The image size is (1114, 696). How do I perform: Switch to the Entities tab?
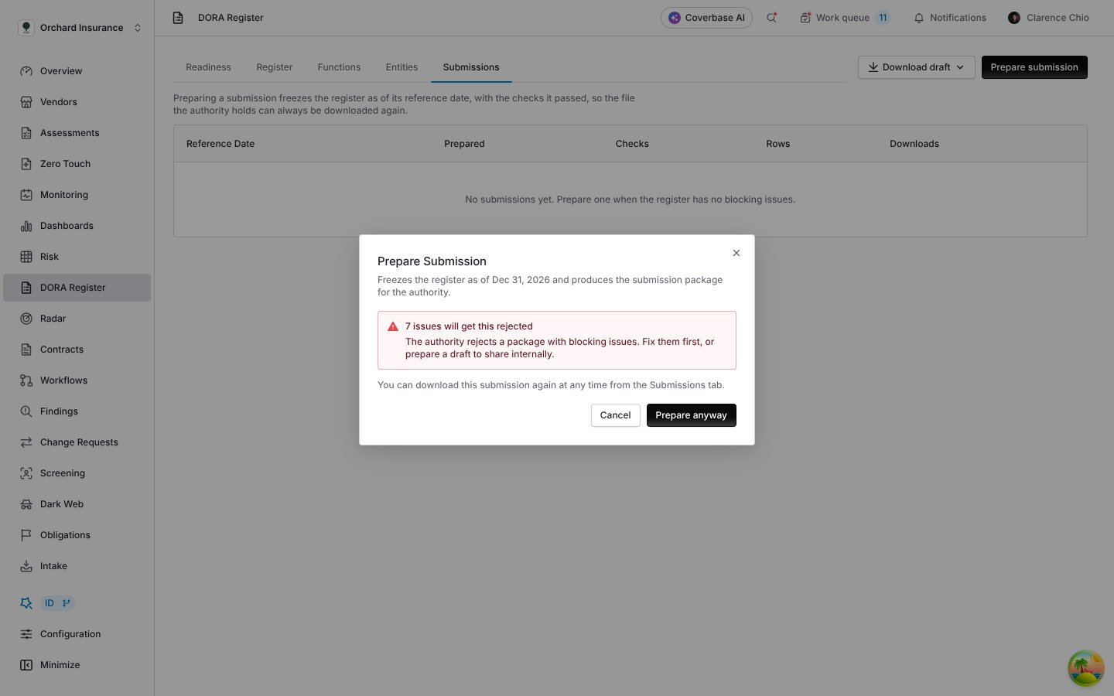coord(402,67)
